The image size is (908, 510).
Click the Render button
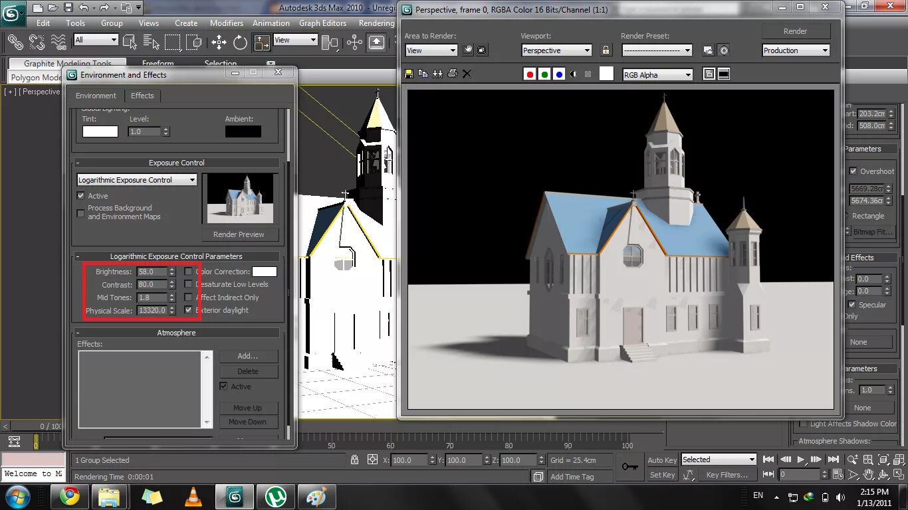(x=796, y=31)
